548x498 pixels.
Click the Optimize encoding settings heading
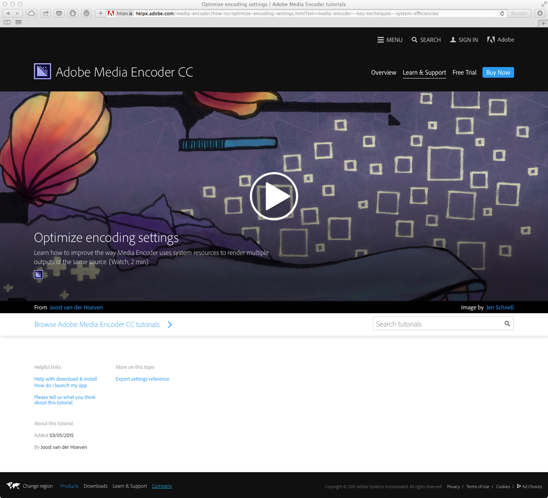tap(106, 238)
